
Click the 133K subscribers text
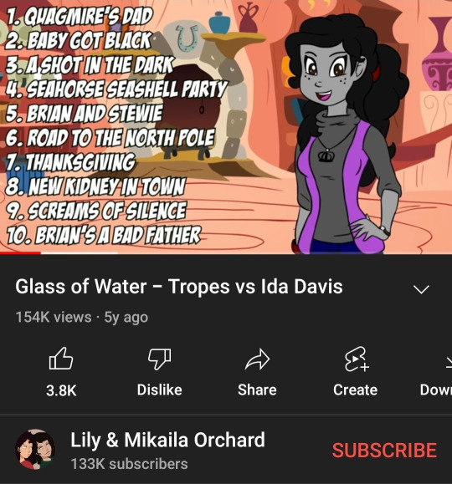tap(129, 464)
